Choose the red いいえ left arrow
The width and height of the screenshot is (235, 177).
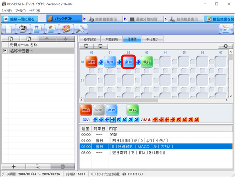(167, 120)
